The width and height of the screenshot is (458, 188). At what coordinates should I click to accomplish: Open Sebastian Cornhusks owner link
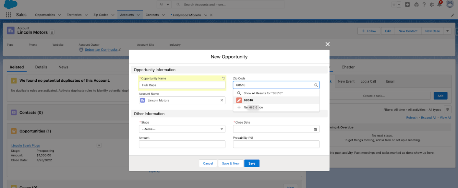coord(101,50)
